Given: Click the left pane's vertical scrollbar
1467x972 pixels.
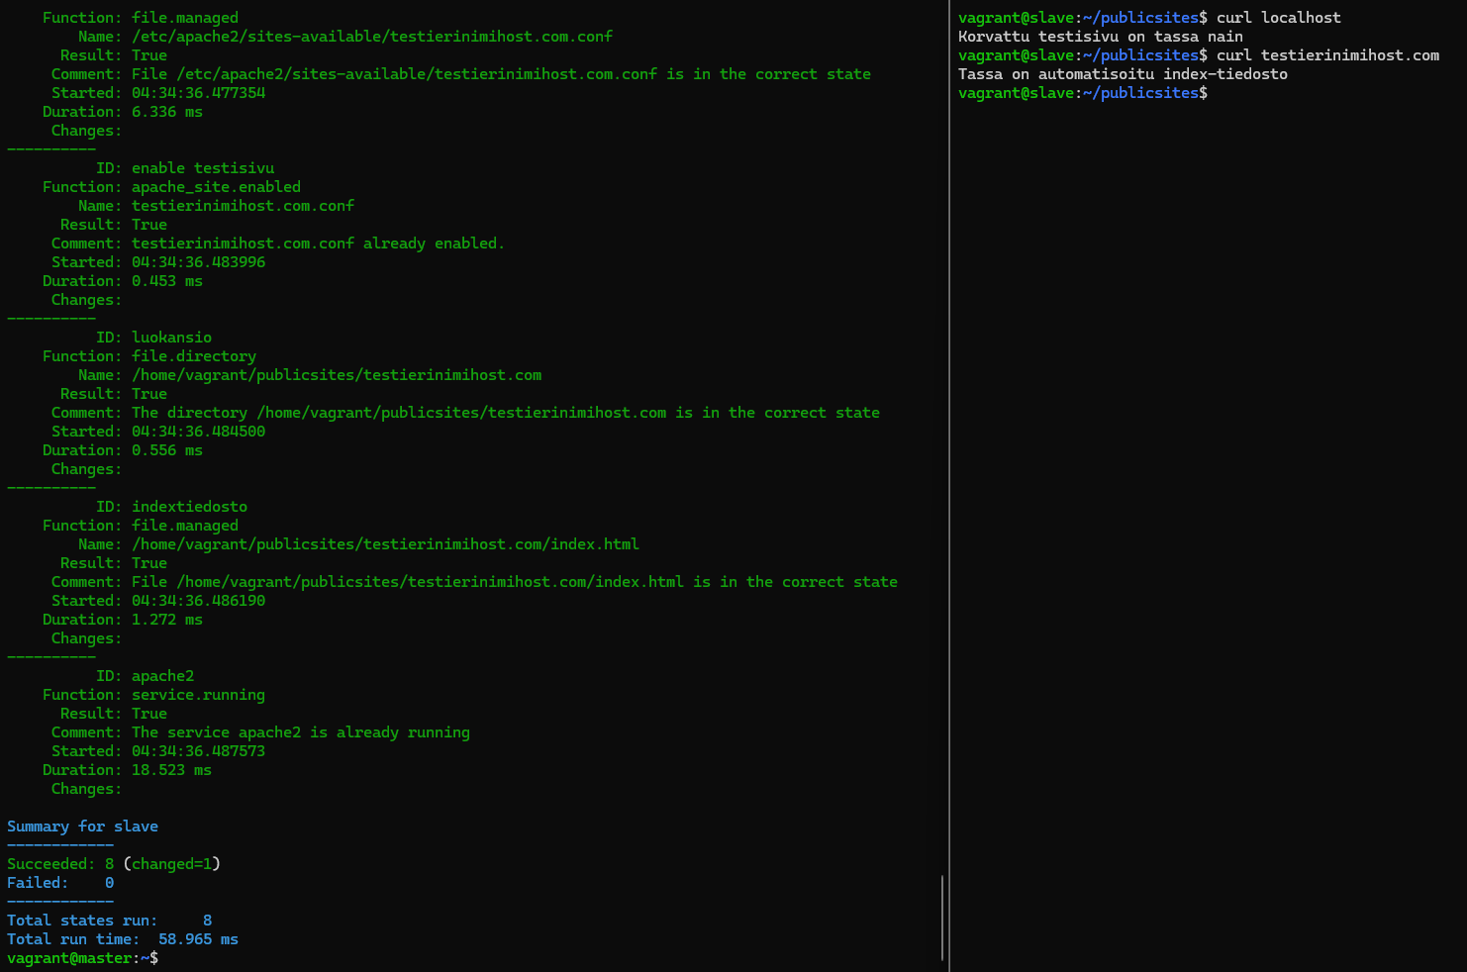Looking at the screenshot, I should point(941,917).
